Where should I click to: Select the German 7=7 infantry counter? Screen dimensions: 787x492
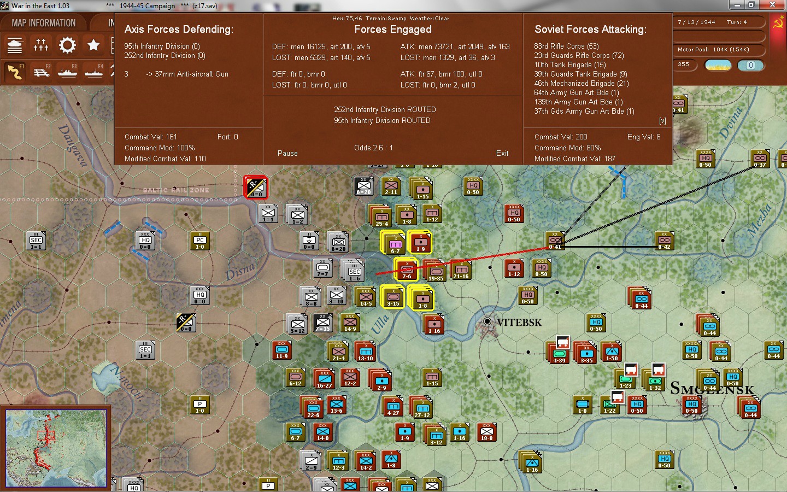click(x=323, y=268)
